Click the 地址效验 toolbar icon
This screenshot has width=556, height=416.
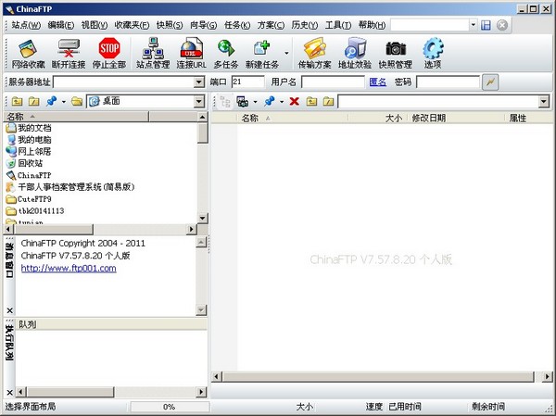click(355, 54)
